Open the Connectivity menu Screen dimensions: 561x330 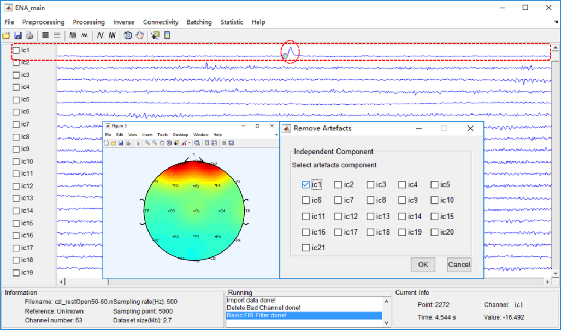tap(161, 22)
